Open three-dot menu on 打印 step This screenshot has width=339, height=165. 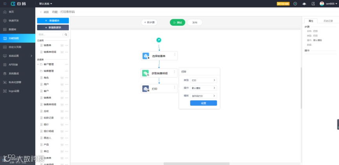(174, 87)
